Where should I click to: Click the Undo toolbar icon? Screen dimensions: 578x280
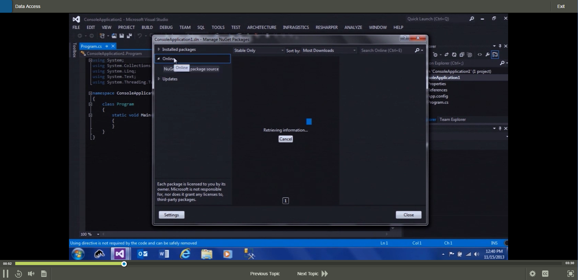(x=139, y=36)
